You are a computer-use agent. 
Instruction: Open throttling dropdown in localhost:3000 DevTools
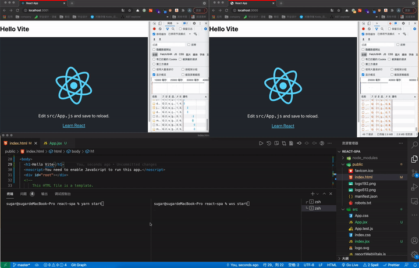(389, 34)
